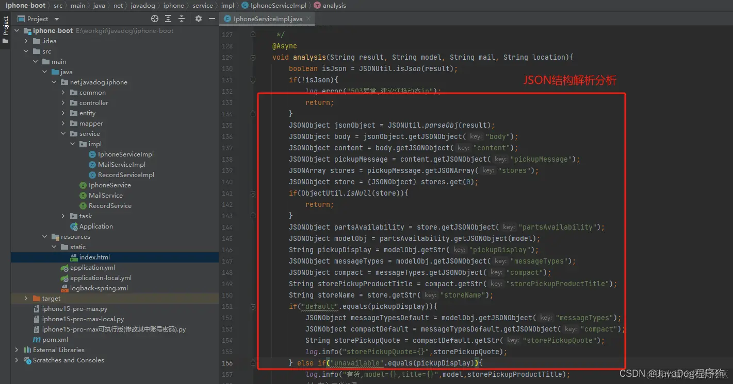The height and width of the screenshot is (384, 733).
Task: Click the analysis method breadcrumb
Action: (330, 6)
